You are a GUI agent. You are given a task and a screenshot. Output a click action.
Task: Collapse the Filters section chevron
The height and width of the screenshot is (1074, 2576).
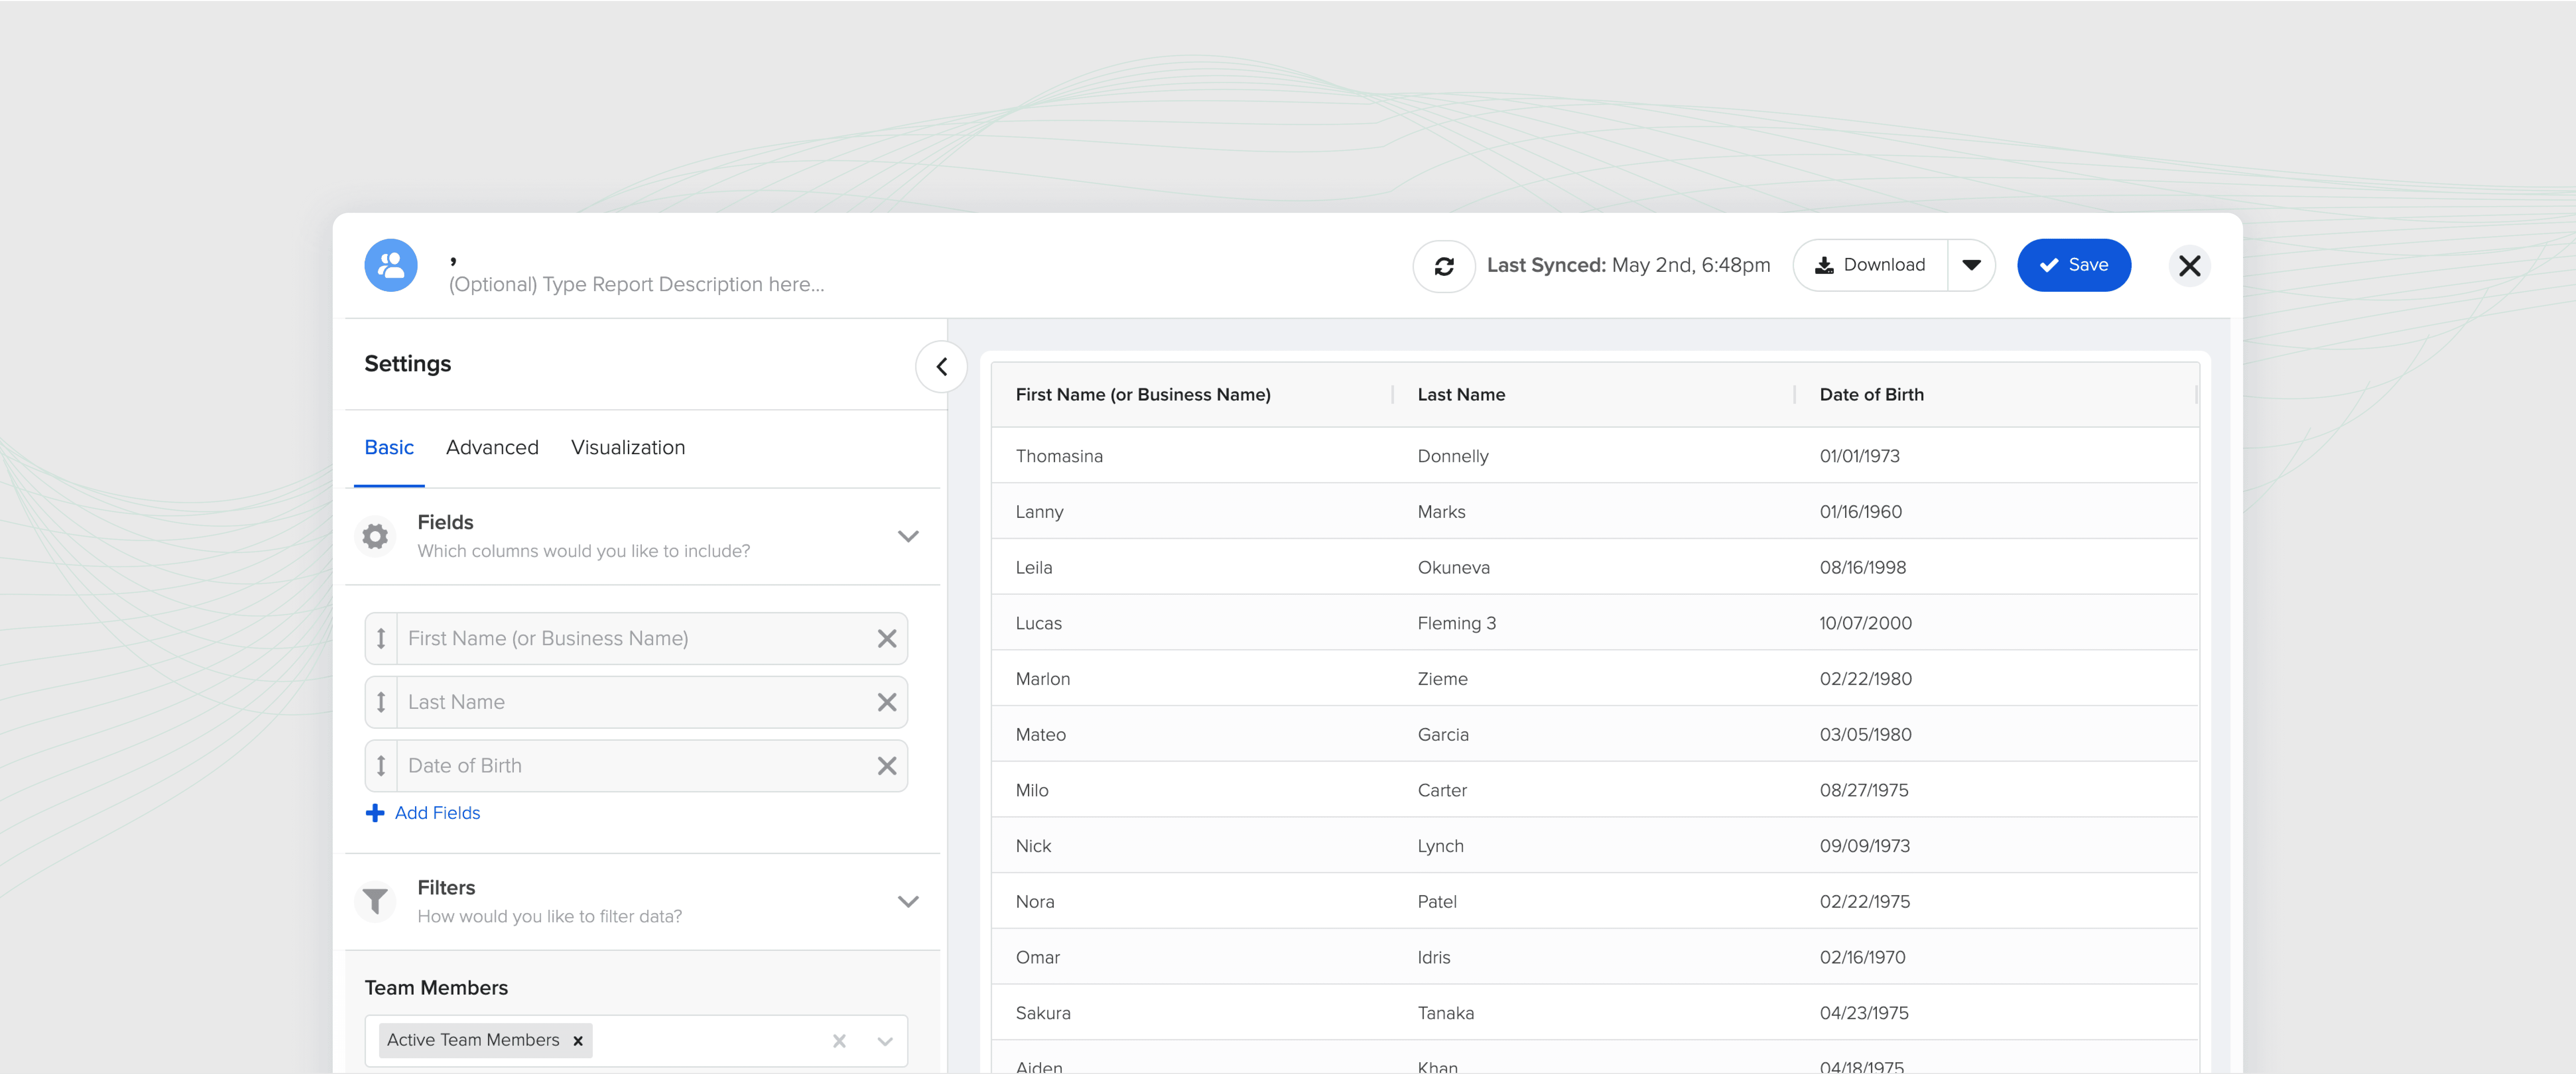coord(907,901)
